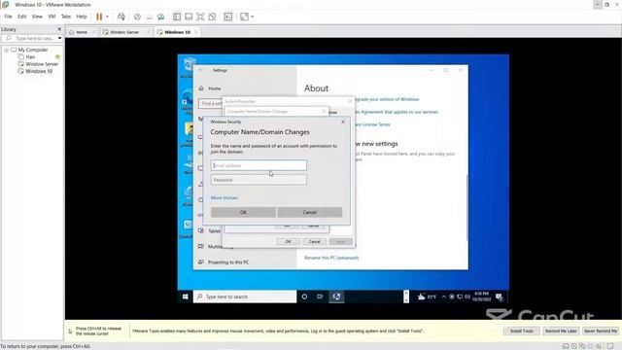This screenshot has width=622, height=350.
Task: Collapse the My Computer tree node
Action: (7, 50)
